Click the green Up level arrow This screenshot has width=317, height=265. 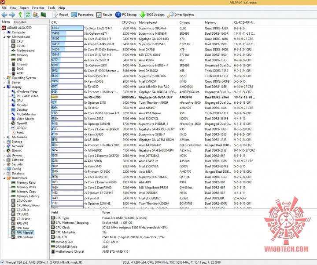pyautogui.click(x=20, y=15)
